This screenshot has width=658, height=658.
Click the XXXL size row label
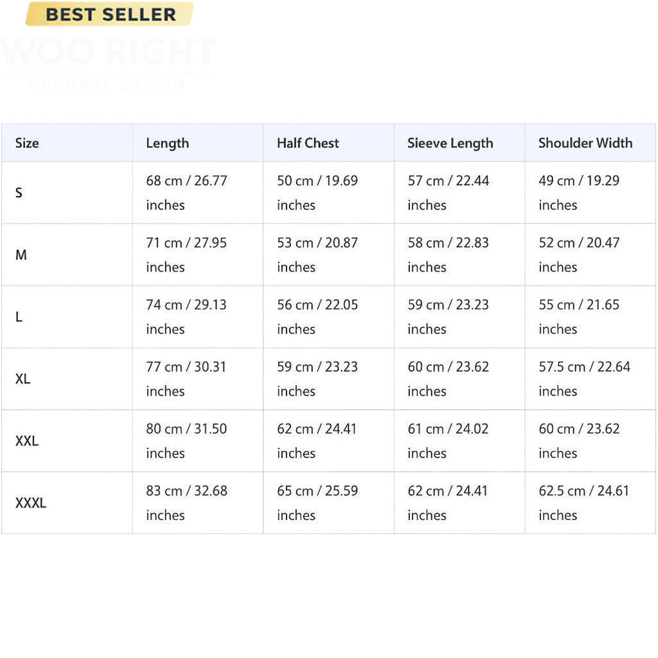[x=31, y=502]
